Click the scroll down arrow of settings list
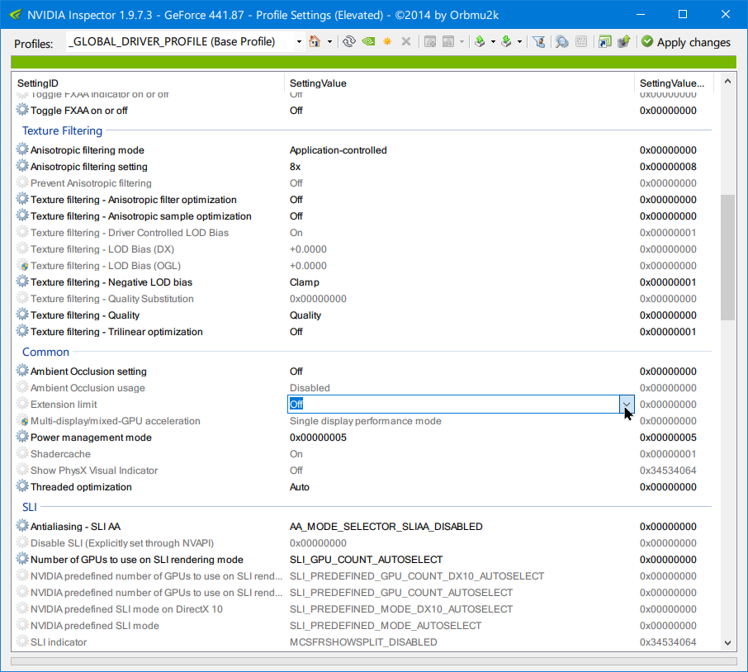Image resolution: width=748 pixels, height=672 pixels. (x=727, y=643)
